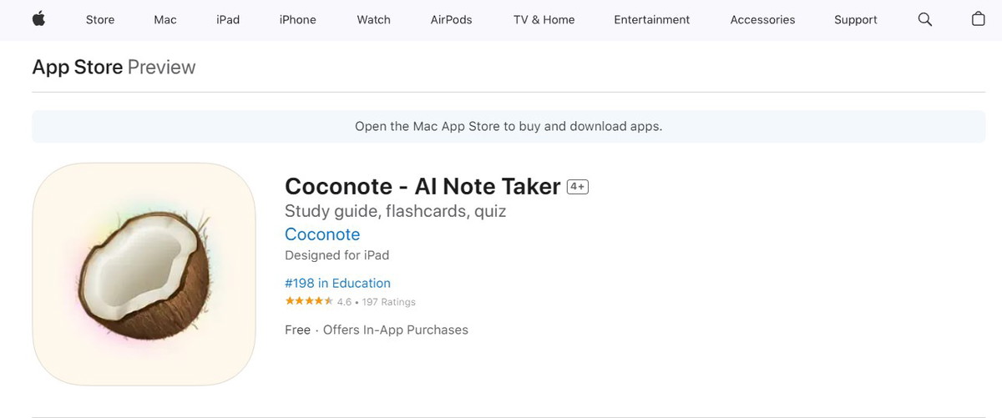This screenshot has height=418, width=1002.
Task: Select AirPods in the top navigation
Action: [x=451, y=19]
